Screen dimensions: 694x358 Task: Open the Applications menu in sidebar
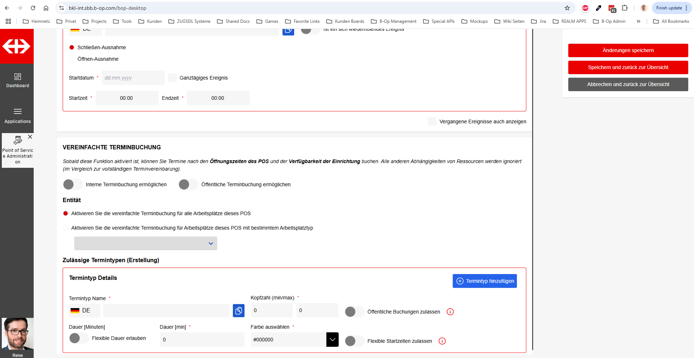point(17,116)
